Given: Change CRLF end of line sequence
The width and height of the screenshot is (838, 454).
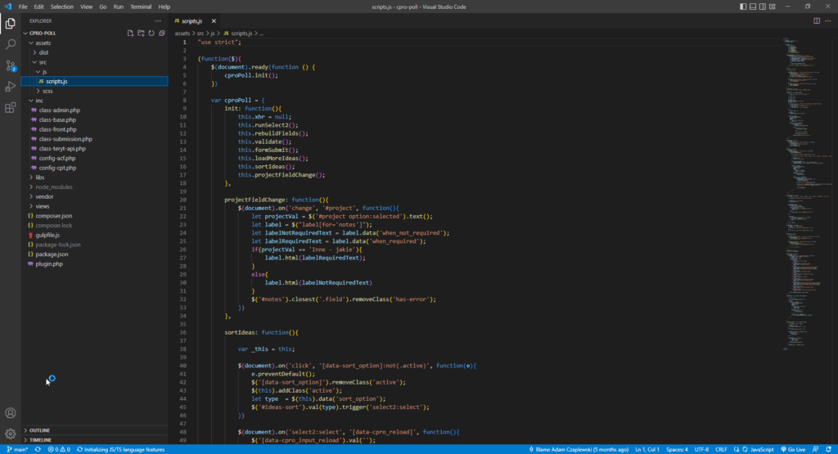Looking at the screenshot, I should (721, 449).
